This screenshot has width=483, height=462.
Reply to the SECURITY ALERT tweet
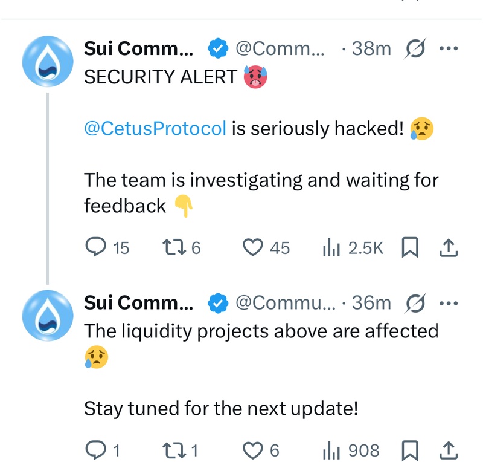tap(96, 247)
